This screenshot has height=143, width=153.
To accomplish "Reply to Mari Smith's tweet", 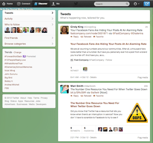I will click(x=75, y=96).
